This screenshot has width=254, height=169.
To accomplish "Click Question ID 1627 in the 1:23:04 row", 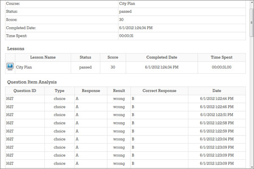I will click(x=10, y=139).
